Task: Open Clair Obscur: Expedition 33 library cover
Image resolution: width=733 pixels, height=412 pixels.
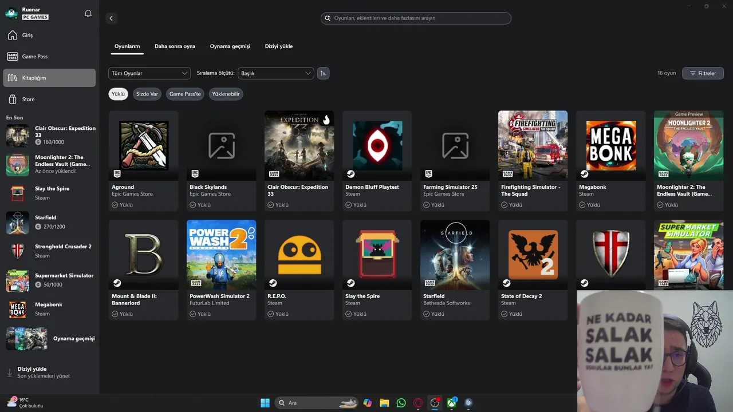Action: click(299, 145)
